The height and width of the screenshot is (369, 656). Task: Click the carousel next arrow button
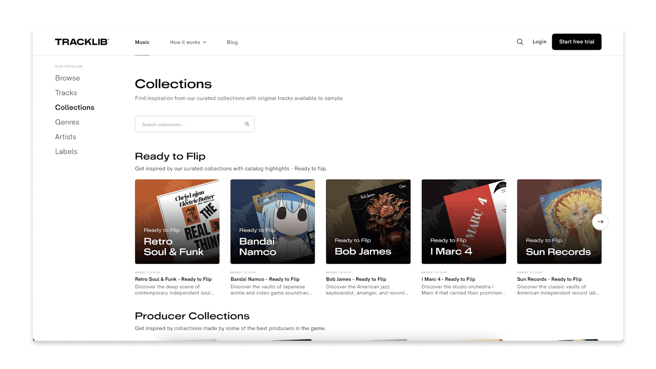[x=600, y=222]
